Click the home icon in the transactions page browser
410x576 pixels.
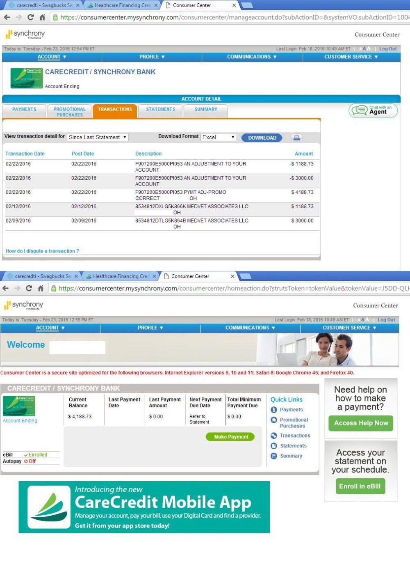pos(42,17)
